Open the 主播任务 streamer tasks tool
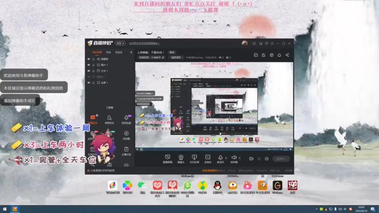The height and width of the screenshot is (213, 379). coord(126,151)
